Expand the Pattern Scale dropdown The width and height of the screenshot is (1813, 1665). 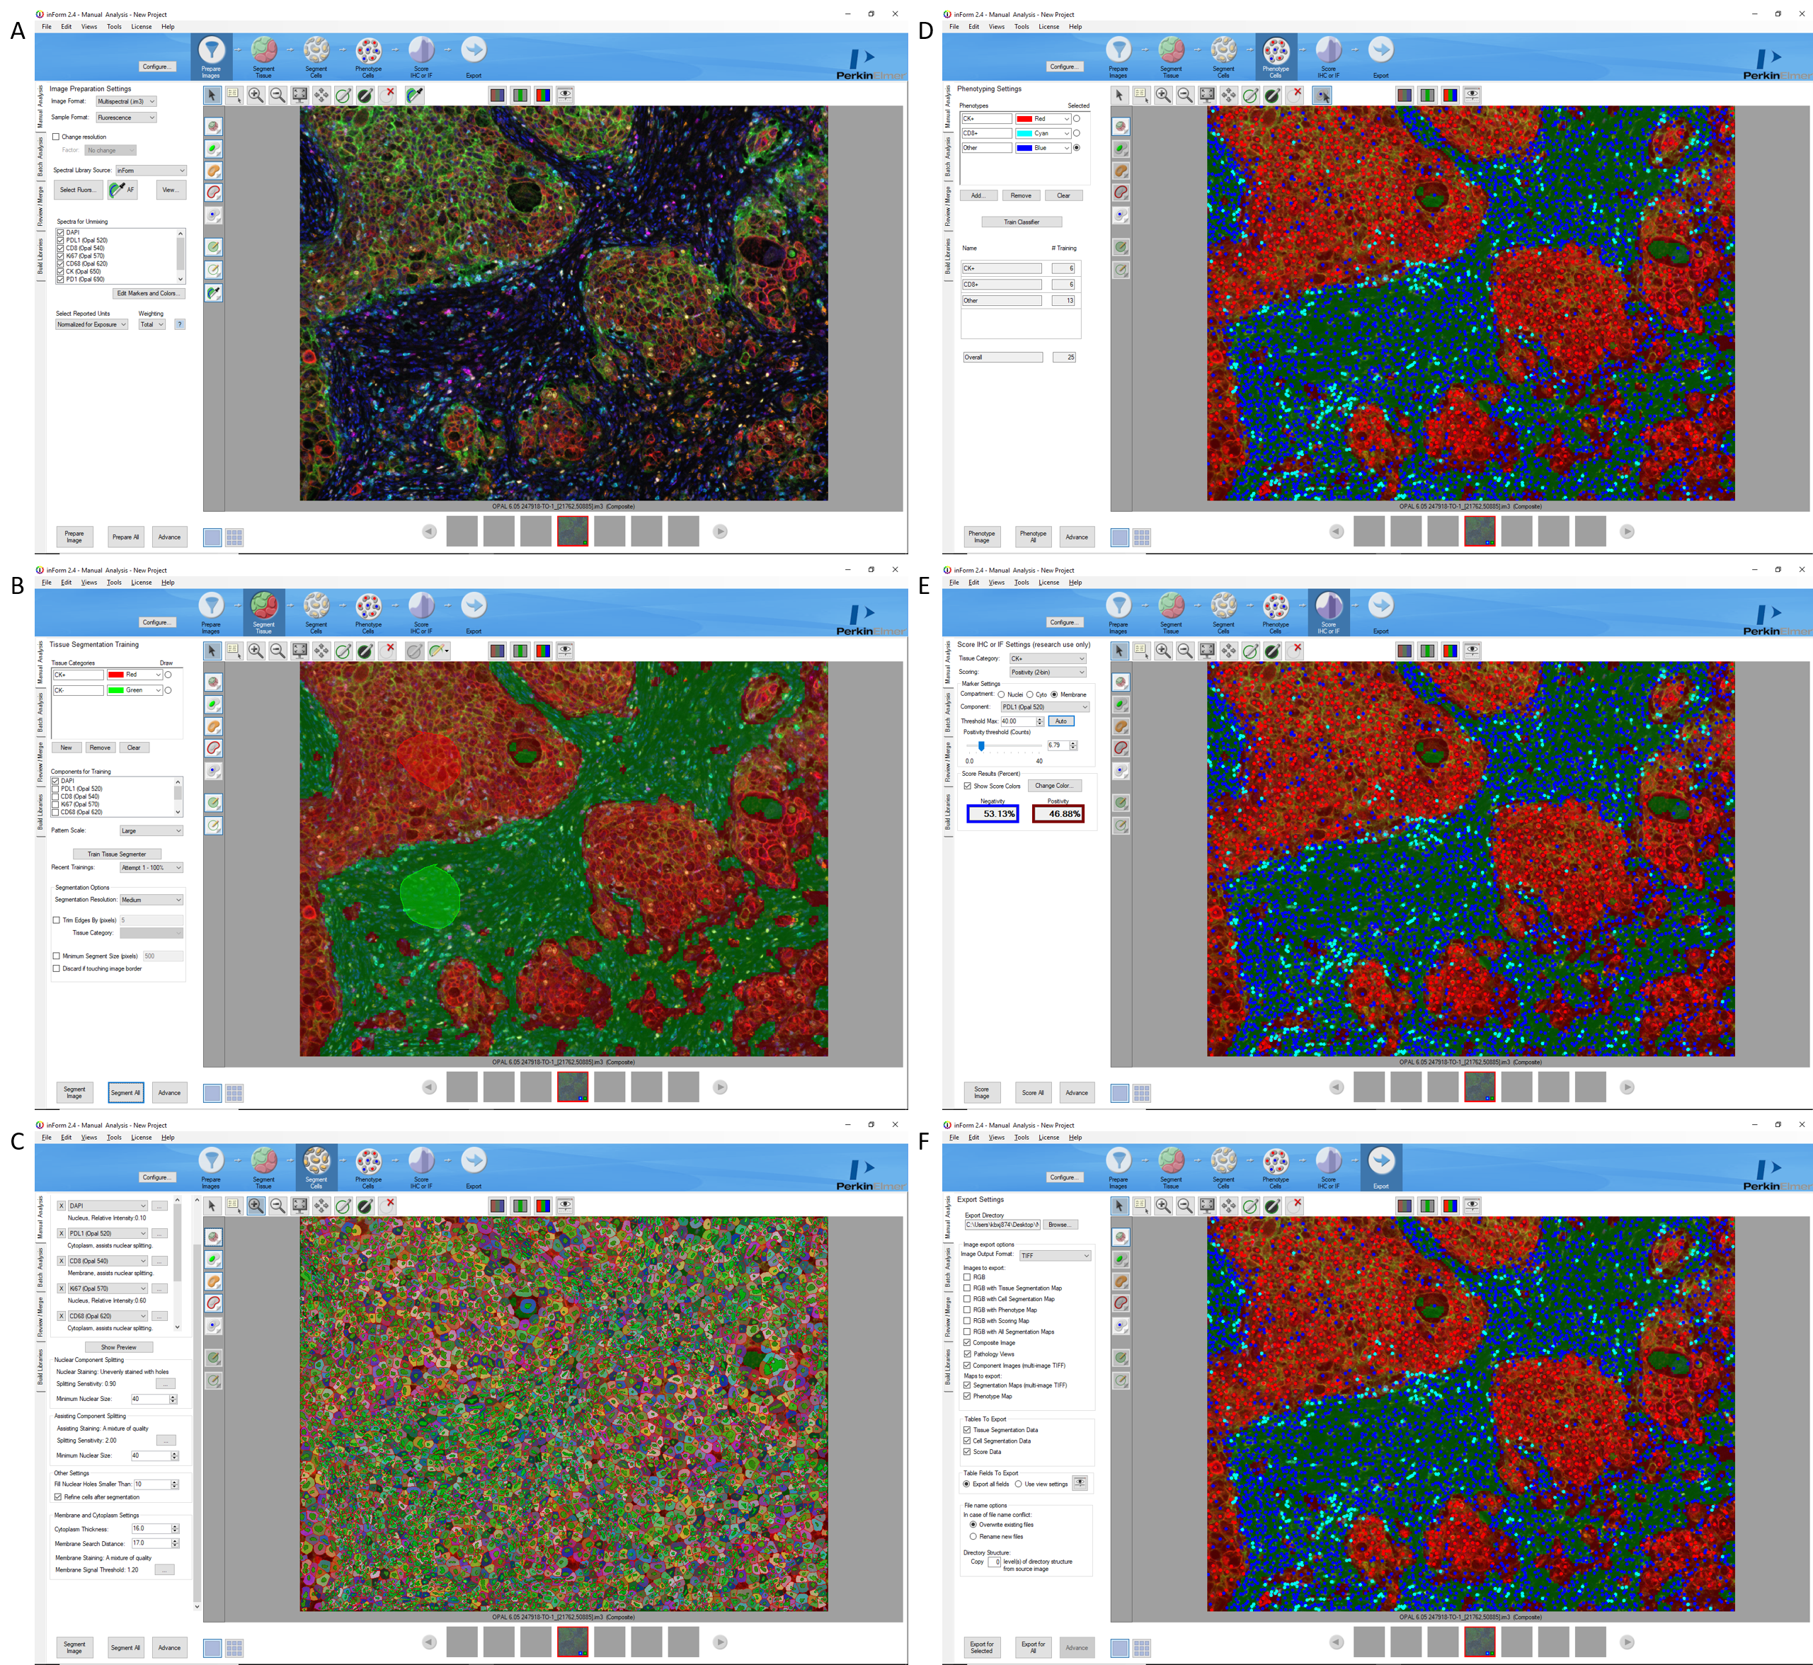click(x=151, y=830)
